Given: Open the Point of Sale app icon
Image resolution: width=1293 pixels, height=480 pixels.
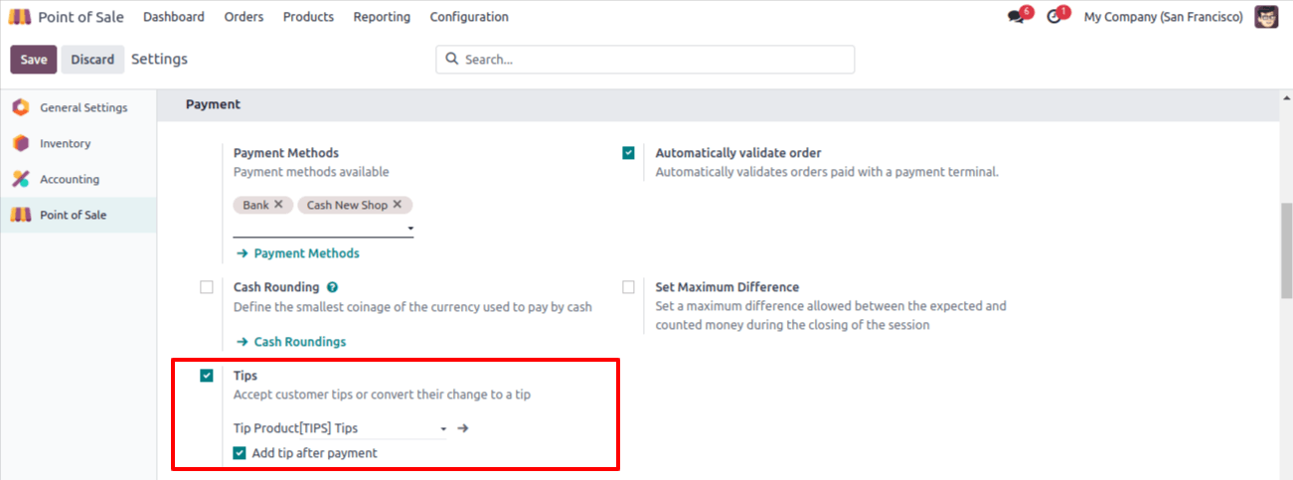Looking at the screenshot, I should tap(20, 17).
